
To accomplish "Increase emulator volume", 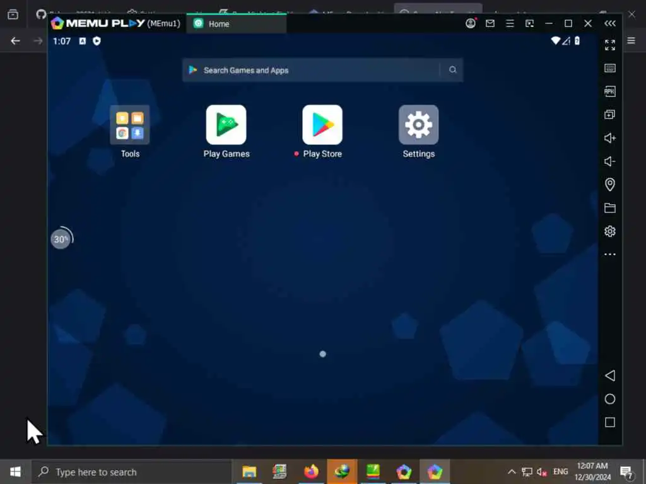I will pos(610,138).
